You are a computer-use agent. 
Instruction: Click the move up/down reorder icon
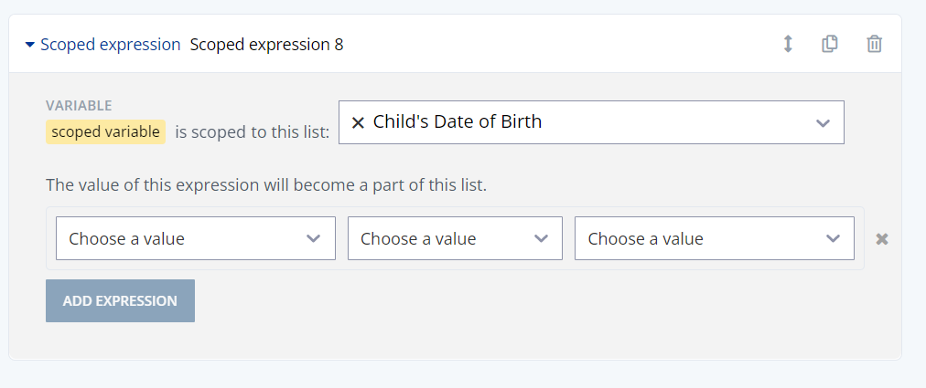pos(787,44)
